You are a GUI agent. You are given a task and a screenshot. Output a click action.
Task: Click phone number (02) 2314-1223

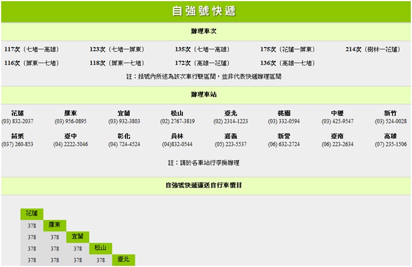(x=231, y=121)
